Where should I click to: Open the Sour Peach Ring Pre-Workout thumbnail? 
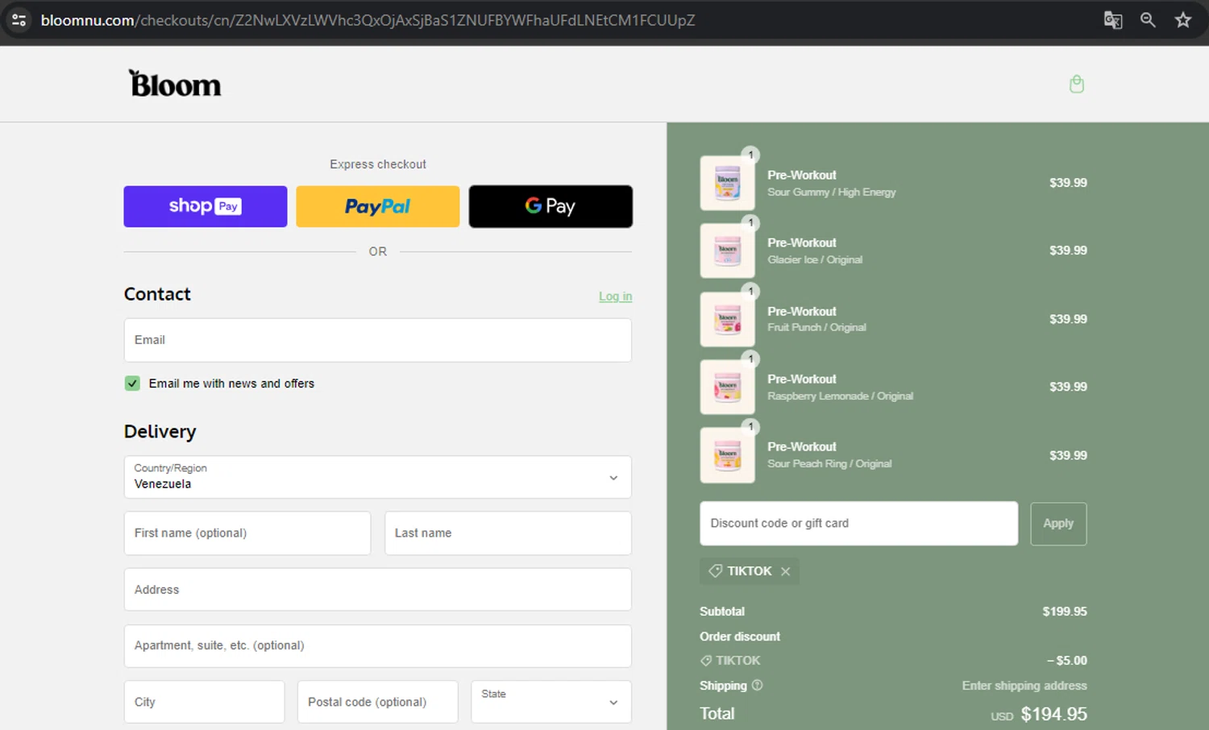click(x=727, y=455)
